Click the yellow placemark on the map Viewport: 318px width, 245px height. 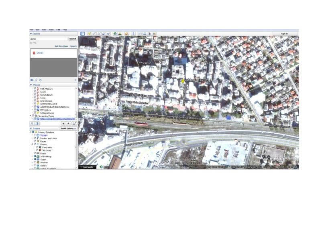point(183,81)
